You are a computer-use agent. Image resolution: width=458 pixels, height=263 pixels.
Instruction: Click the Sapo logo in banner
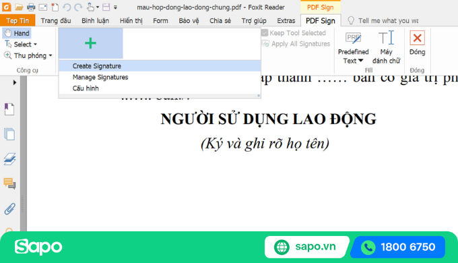point(38,247)
